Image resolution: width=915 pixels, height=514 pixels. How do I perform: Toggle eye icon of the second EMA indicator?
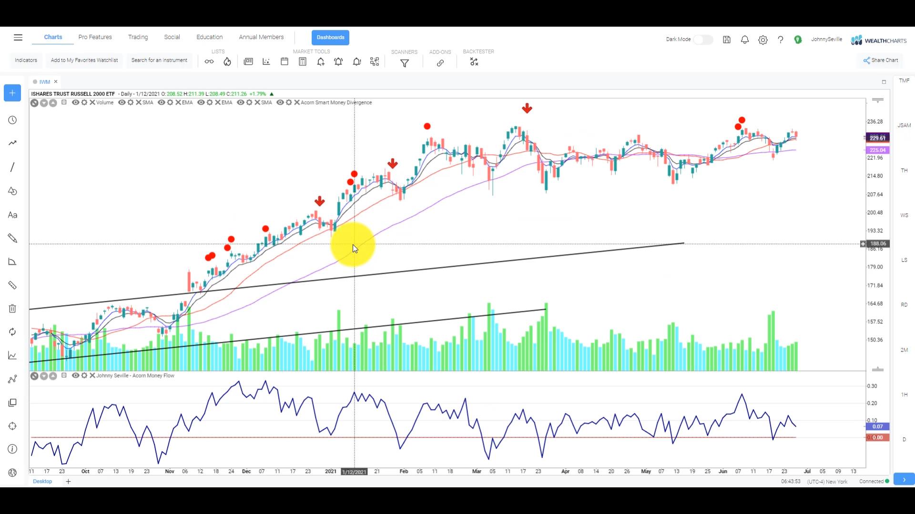(201, 102)
